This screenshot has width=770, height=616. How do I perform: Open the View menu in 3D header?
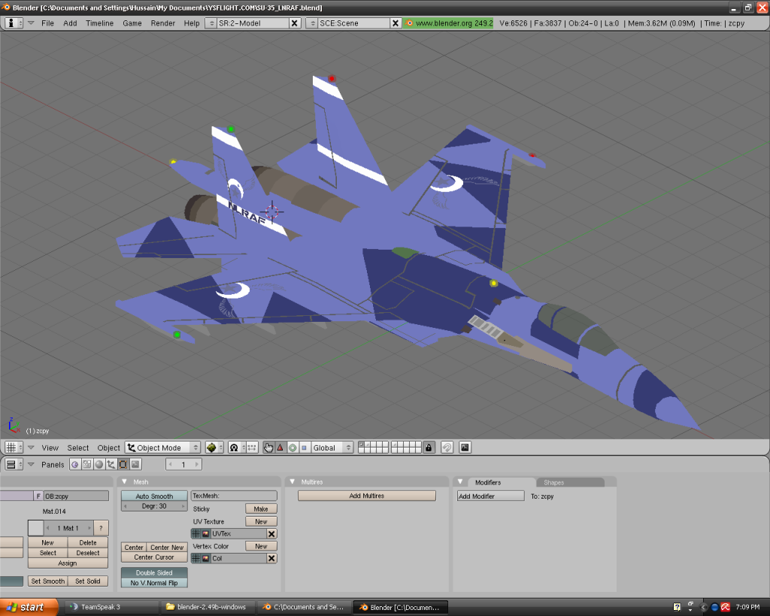click(x=50, y=448)
